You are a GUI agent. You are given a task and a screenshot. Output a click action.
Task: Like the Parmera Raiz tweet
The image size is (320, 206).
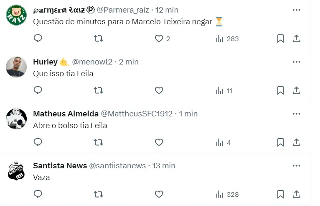point(159,39)
